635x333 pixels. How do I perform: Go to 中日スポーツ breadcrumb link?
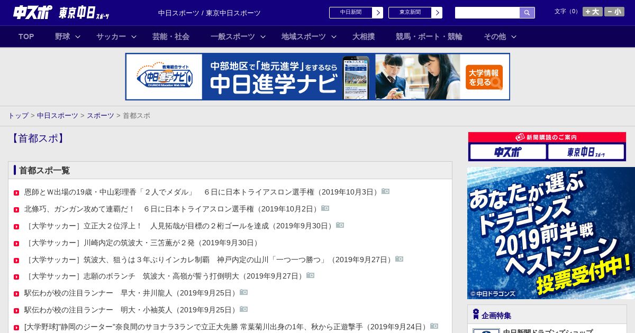coord(58,115)
